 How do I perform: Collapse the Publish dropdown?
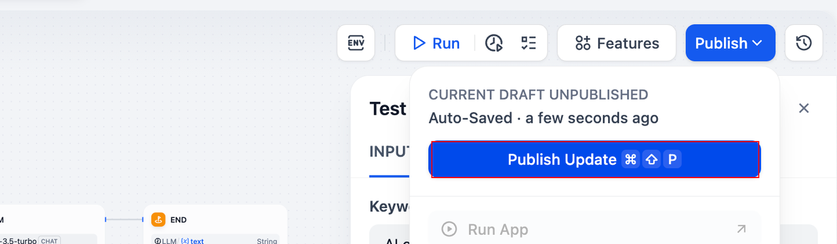tap(730, 43)
